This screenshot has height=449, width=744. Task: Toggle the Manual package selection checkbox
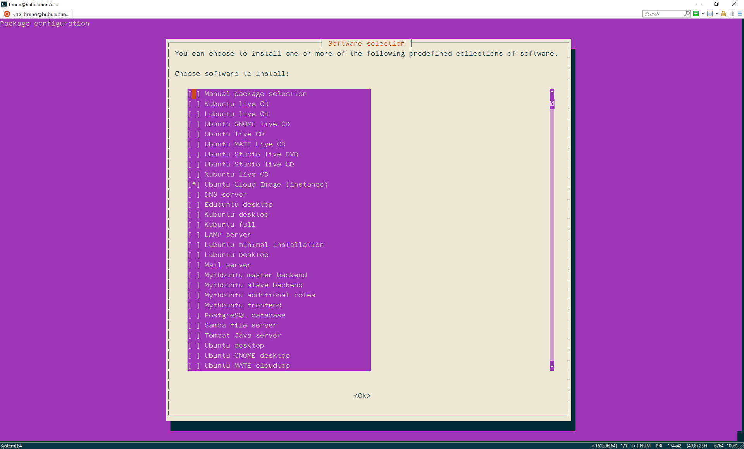(x=194, y=94)
